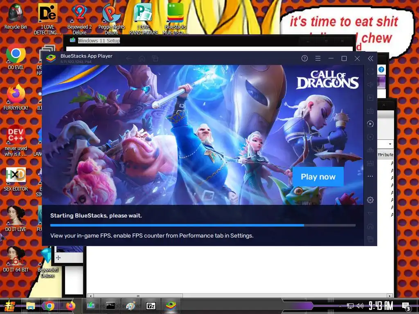Click the volume speaker icon in BlueStacks sidebar
This screenshot has width=419, height=314.
[370, 85]
